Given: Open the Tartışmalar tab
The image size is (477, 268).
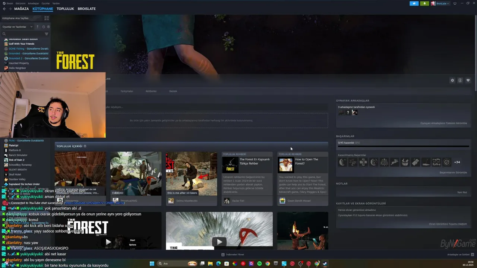Looking at the screenshot, I should (127, 91).
